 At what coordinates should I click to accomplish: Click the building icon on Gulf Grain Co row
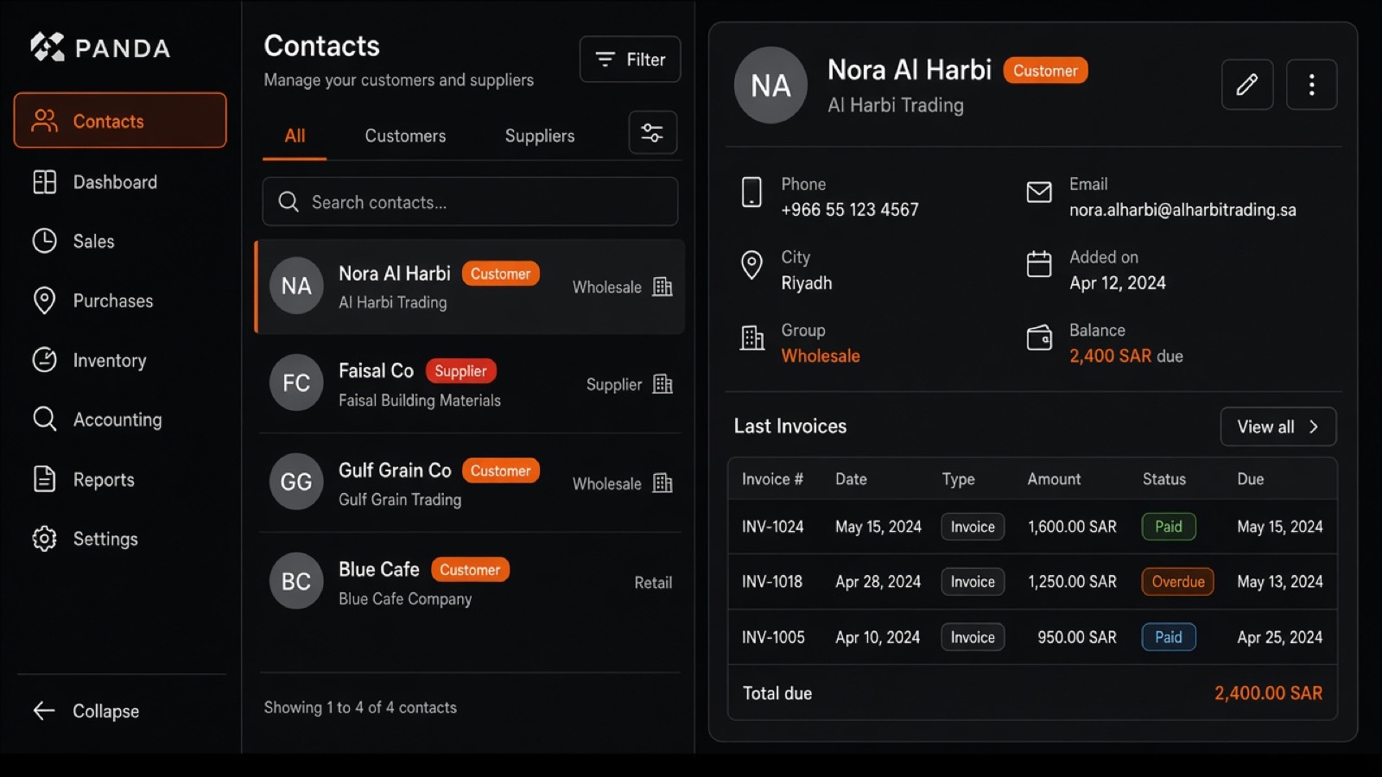662,483
